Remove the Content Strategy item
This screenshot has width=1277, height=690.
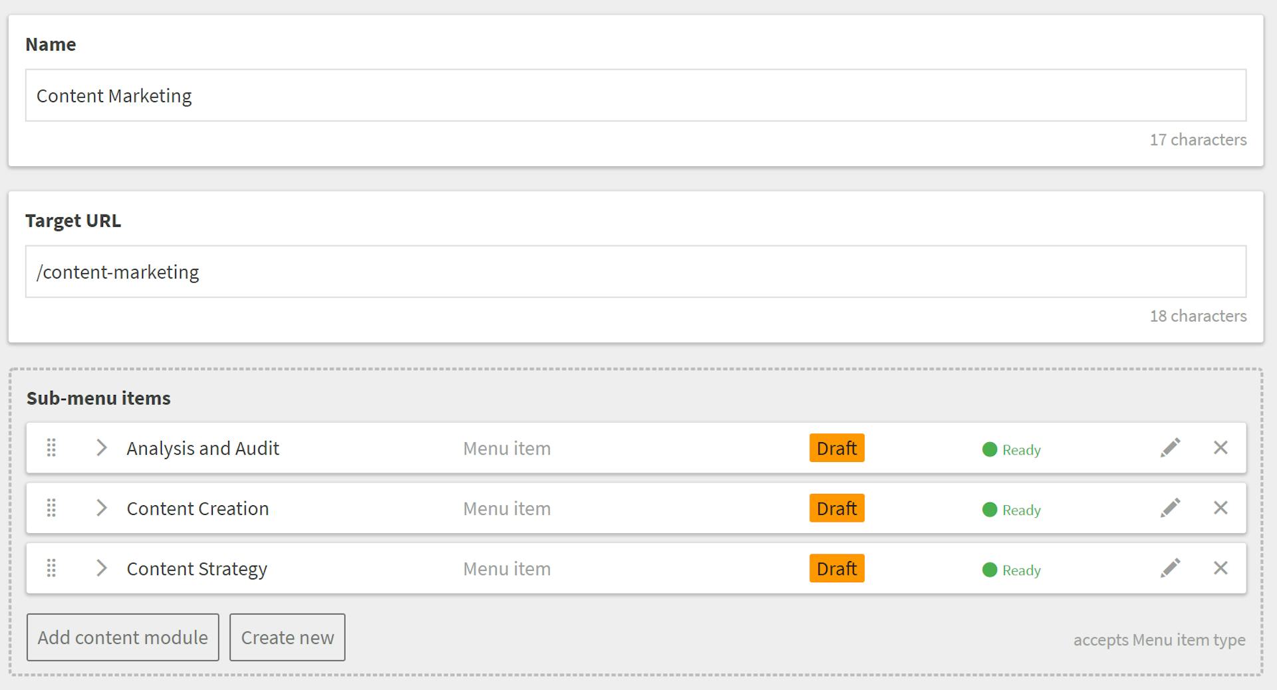pyautogui.click(x=1220, y=568)
